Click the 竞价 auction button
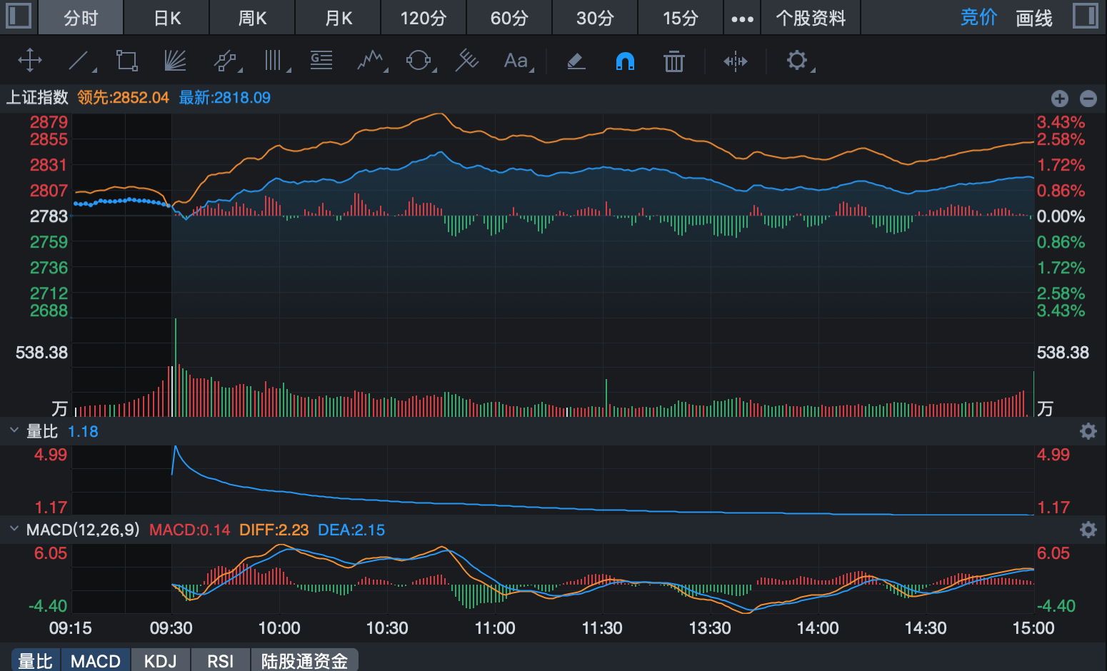 (978, 17)
